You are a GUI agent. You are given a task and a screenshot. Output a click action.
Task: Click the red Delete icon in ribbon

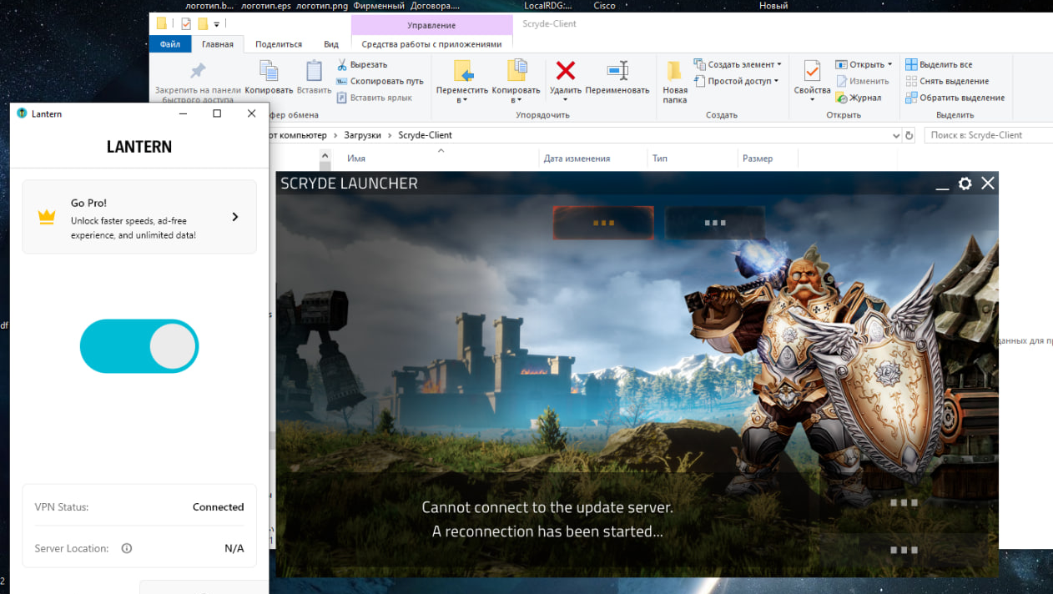coord(566,71)
